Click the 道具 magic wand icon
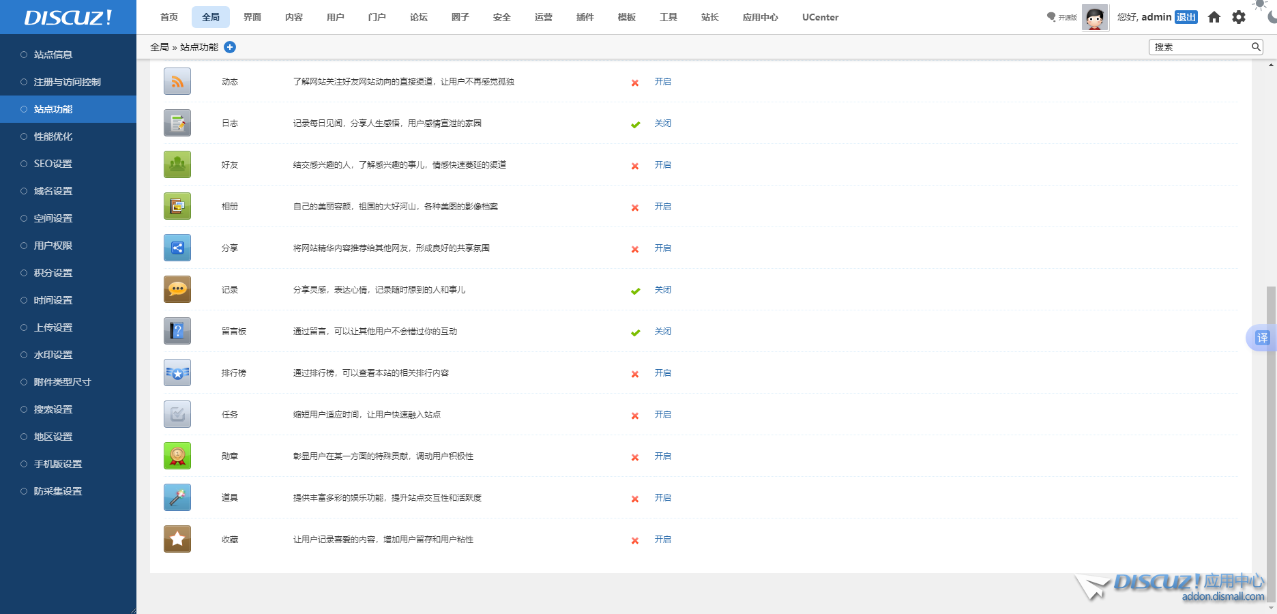Image resolution: width=1277 pixels, height=614 pixels. [177, 498]
